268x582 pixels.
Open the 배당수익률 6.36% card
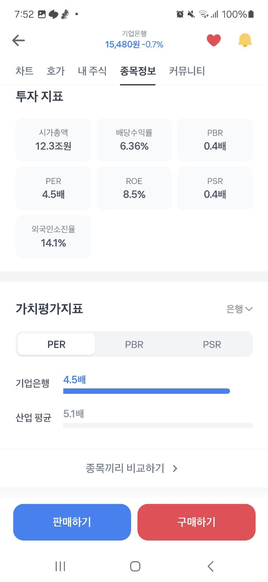(134, 140)
